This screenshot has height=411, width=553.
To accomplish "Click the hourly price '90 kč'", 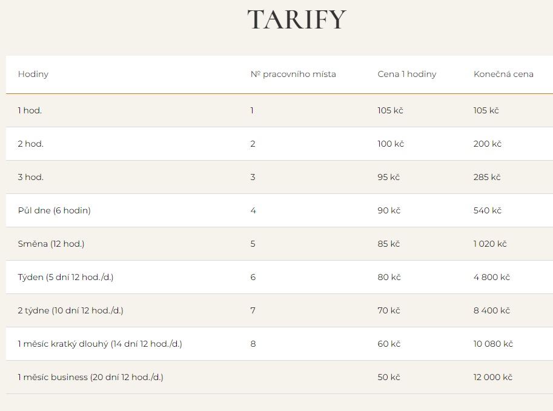I will click(389, 210).
